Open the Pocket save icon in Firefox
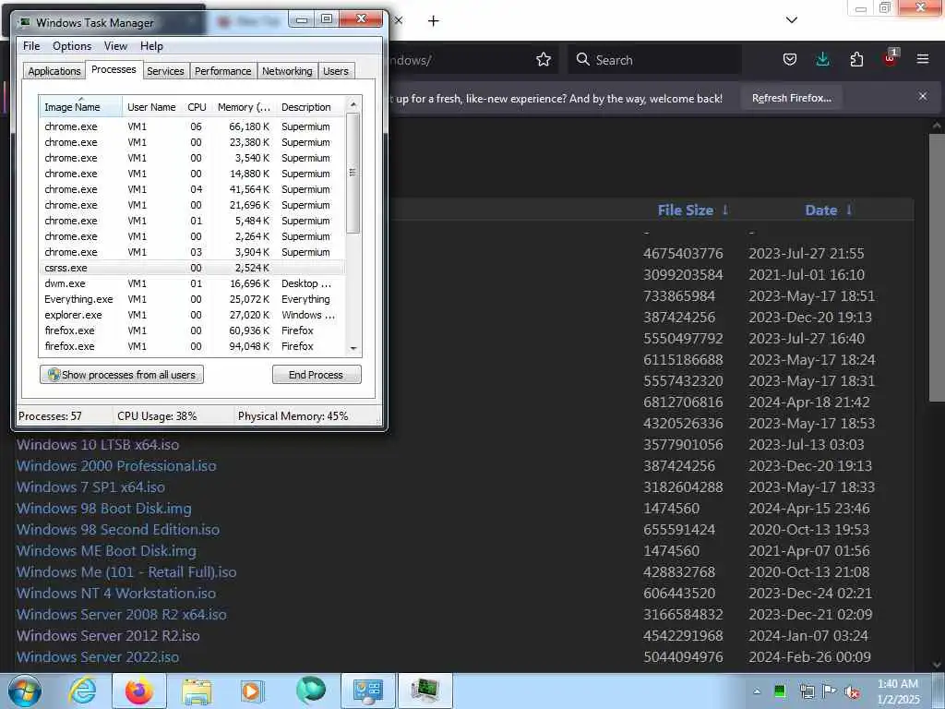This screenshot has width=945, height=709. tap(790, 60)
